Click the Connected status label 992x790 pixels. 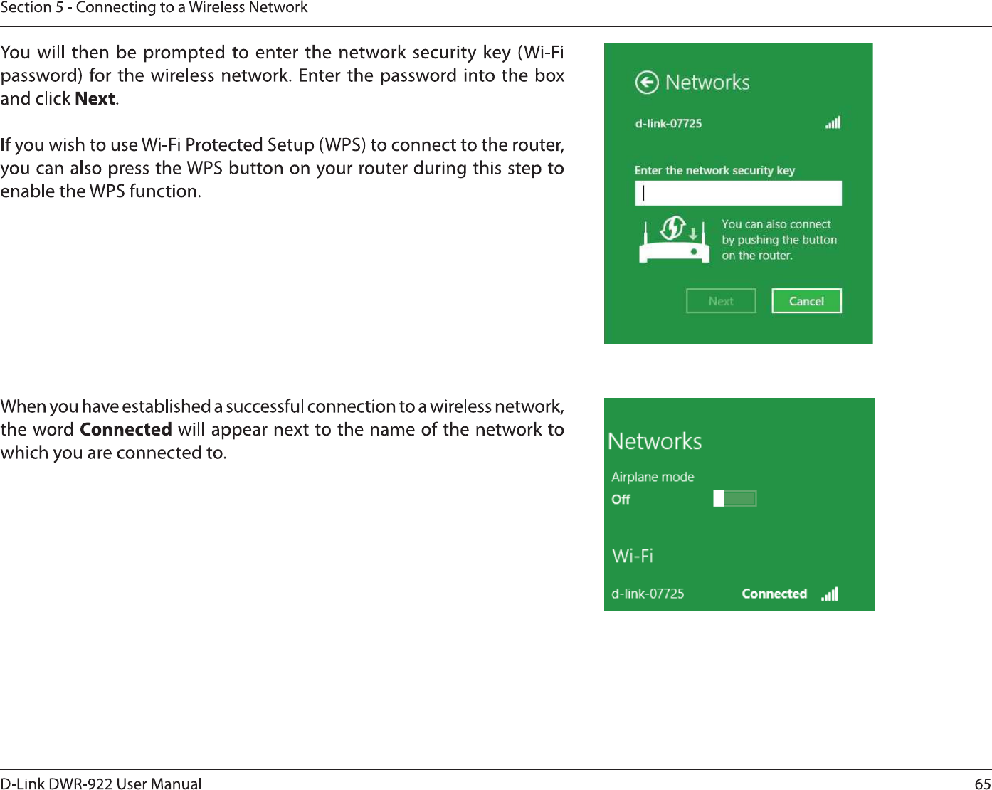click(774, 594)
